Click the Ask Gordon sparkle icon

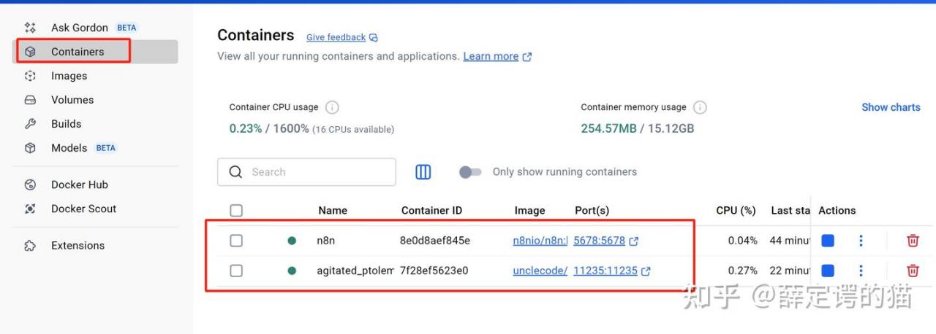(x=30, y=28)
